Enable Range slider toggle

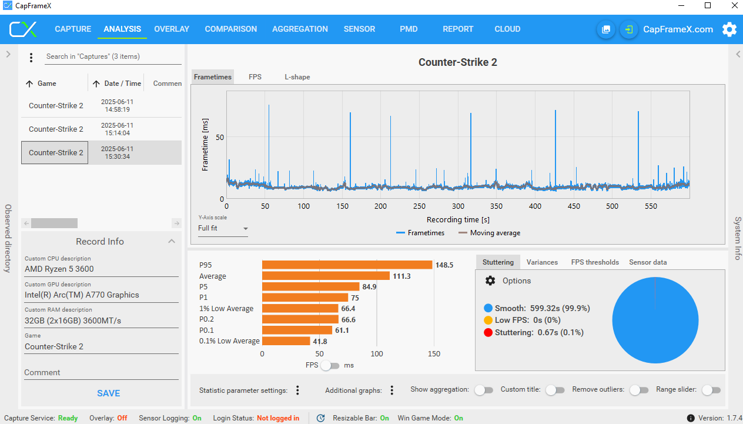point(711,390)
